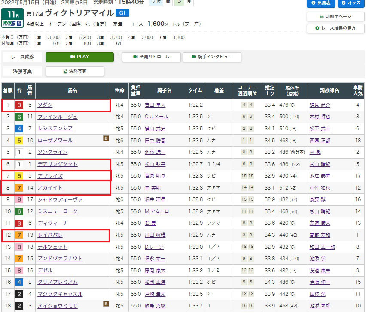Screen dimensions: 366x313
Task: Open the オッズ page
Action: [x=351, y=3]
